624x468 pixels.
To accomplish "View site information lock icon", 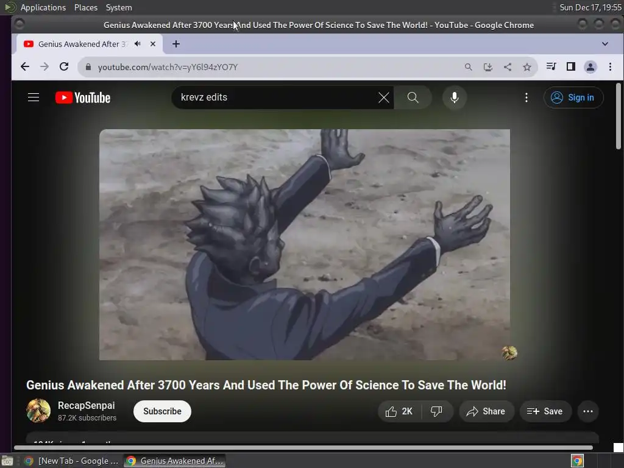I will click(x=88, y=67).
